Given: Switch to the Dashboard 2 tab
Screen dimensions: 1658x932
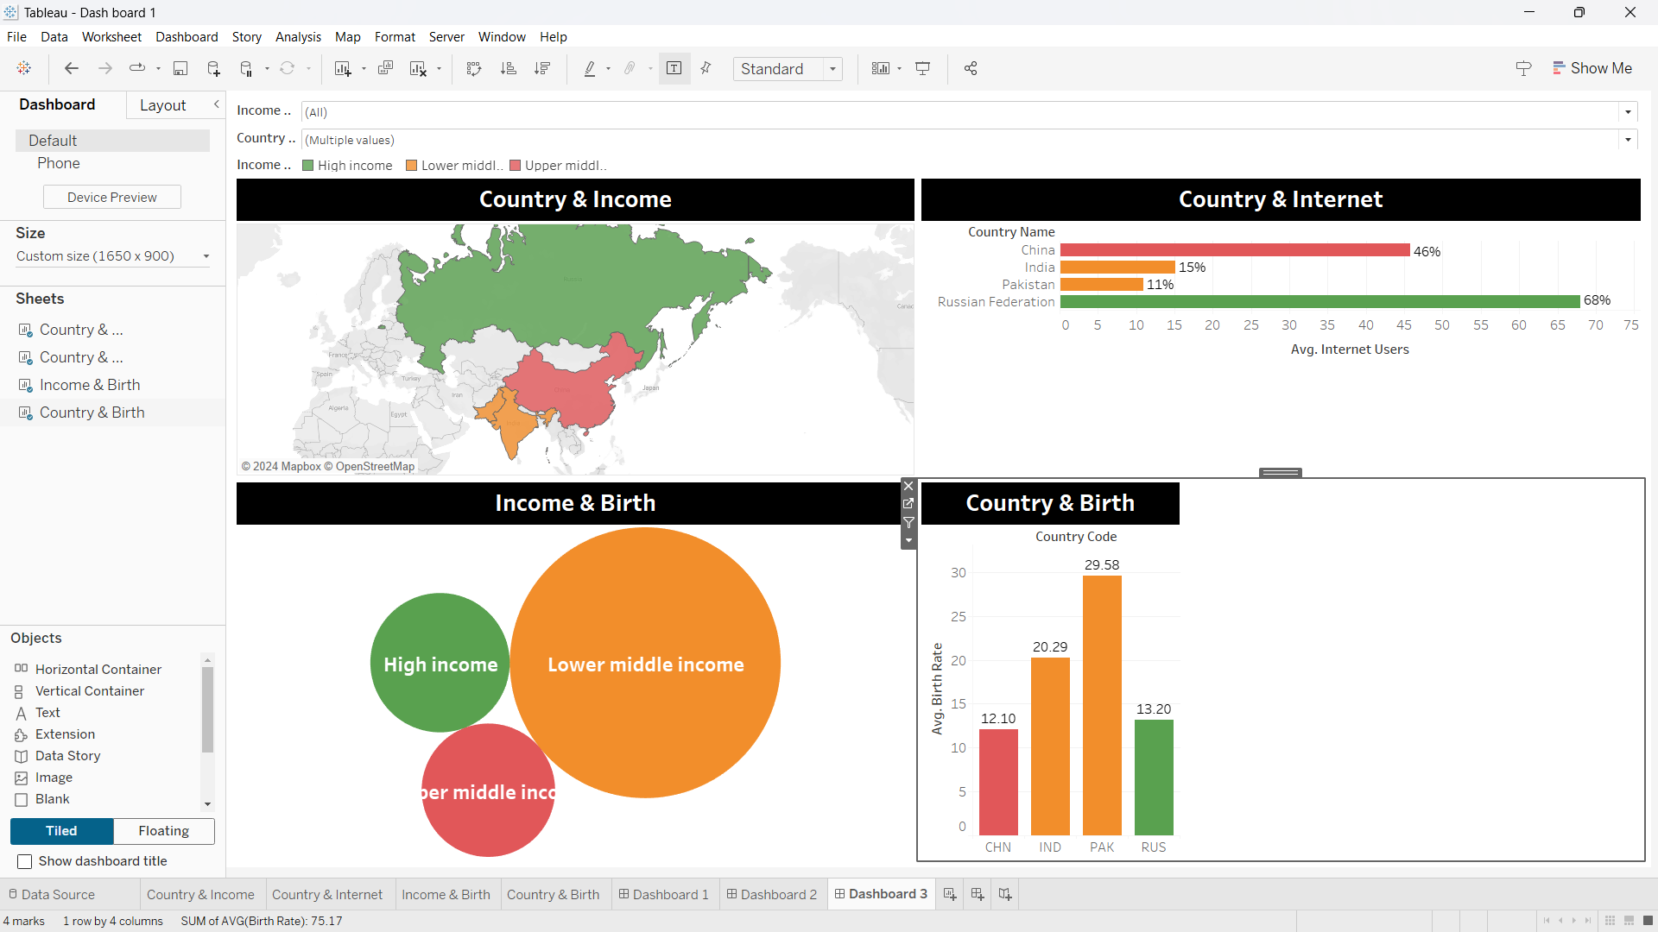Looking at the screenshot, I should tap(771, 895).
